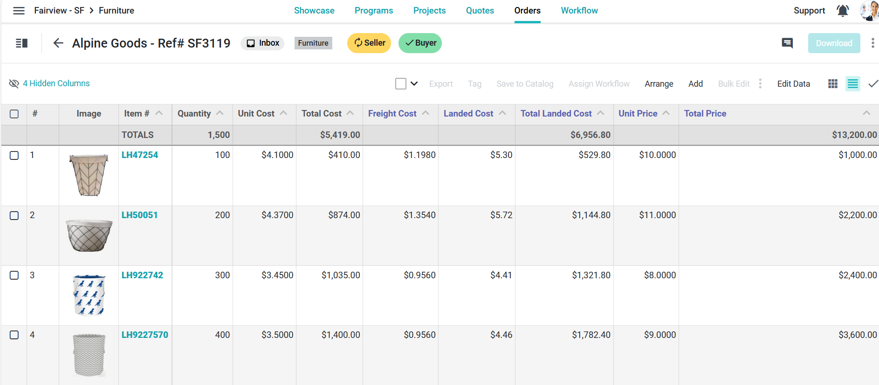Go to the Quotes tab
The height and width of the screenshot is (385, 879).
[480, 11]
